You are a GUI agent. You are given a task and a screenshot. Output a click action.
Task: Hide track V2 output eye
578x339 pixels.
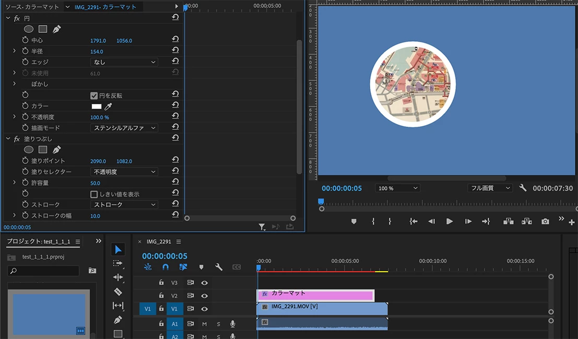point(204,296)
